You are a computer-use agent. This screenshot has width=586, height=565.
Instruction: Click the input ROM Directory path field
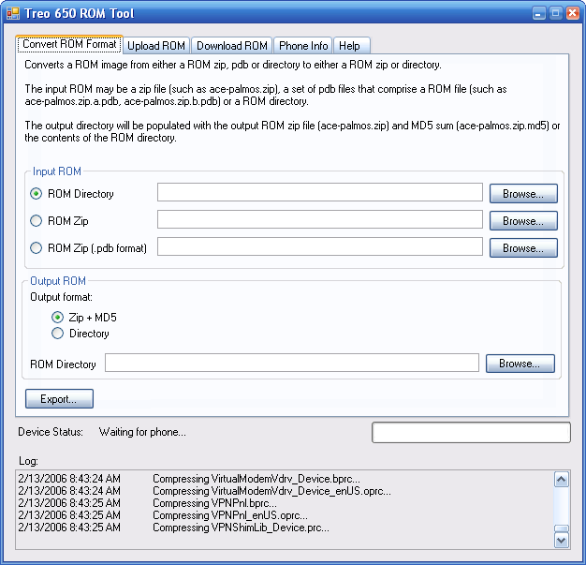point(320,192)
